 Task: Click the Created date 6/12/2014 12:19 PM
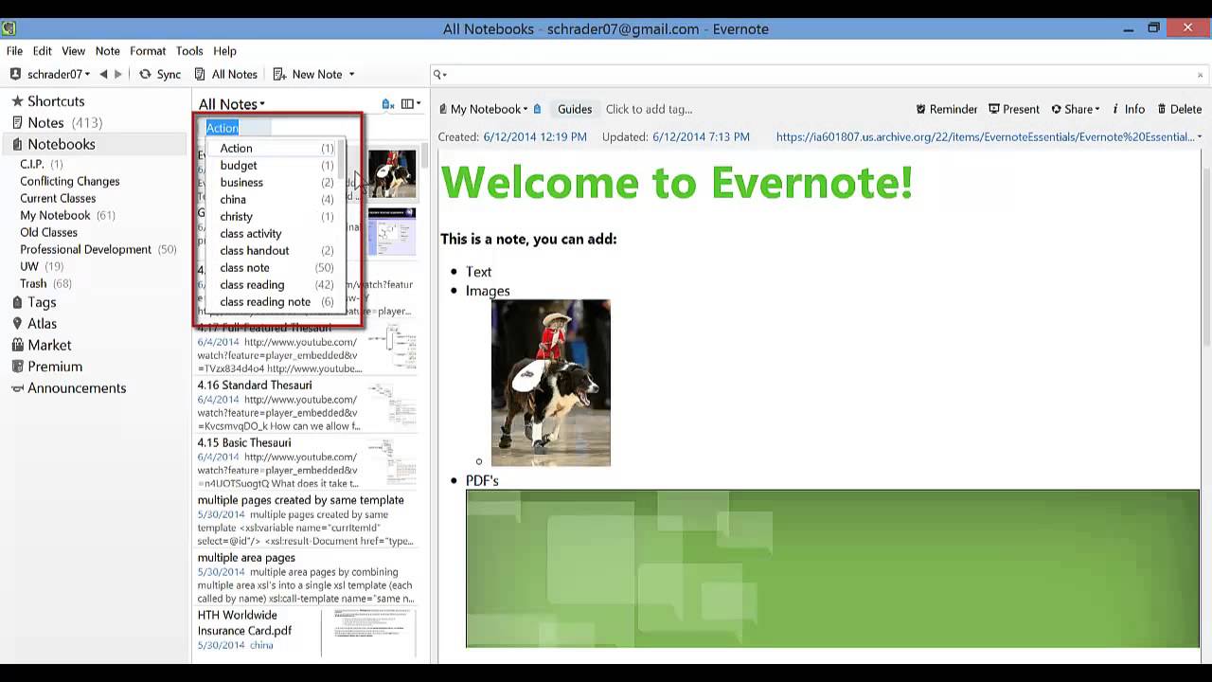pyautogui.click(x=535, y=137)
